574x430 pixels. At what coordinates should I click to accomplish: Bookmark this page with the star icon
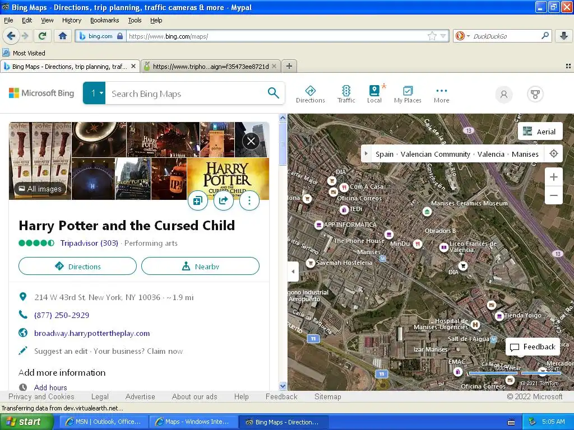432,36
